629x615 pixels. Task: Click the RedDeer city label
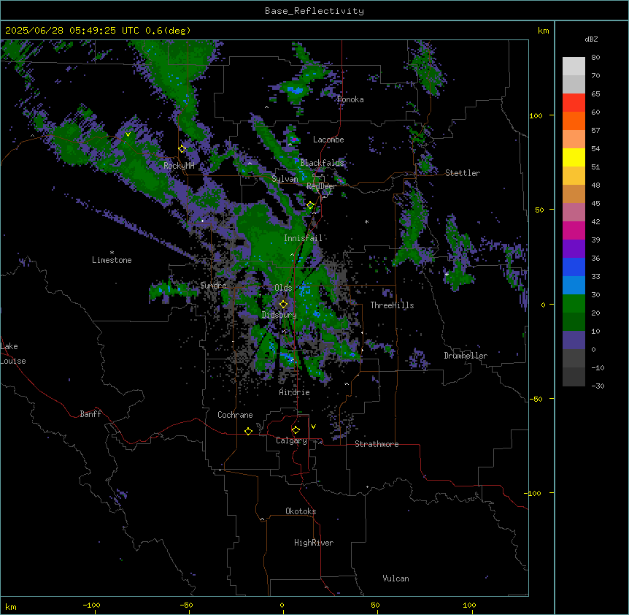coord(321,186)
